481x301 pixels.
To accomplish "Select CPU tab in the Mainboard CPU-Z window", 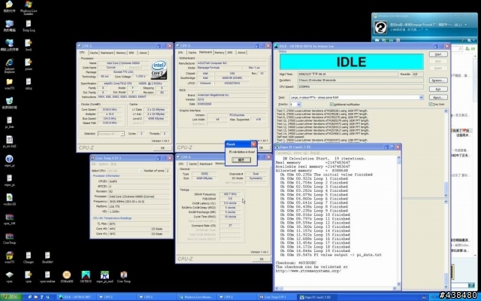I will coord(180,53).
